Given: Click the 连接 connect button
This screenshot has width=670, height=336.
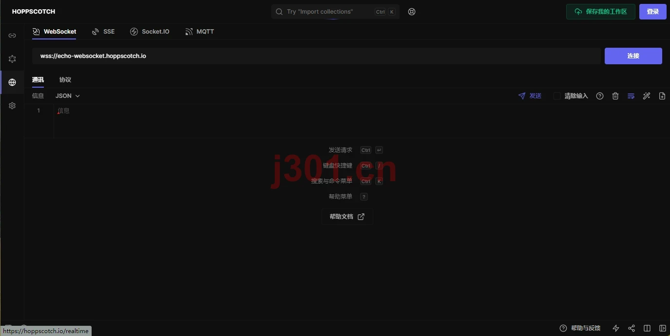Looking at the screenshot, I should click(x=633, y=56).
